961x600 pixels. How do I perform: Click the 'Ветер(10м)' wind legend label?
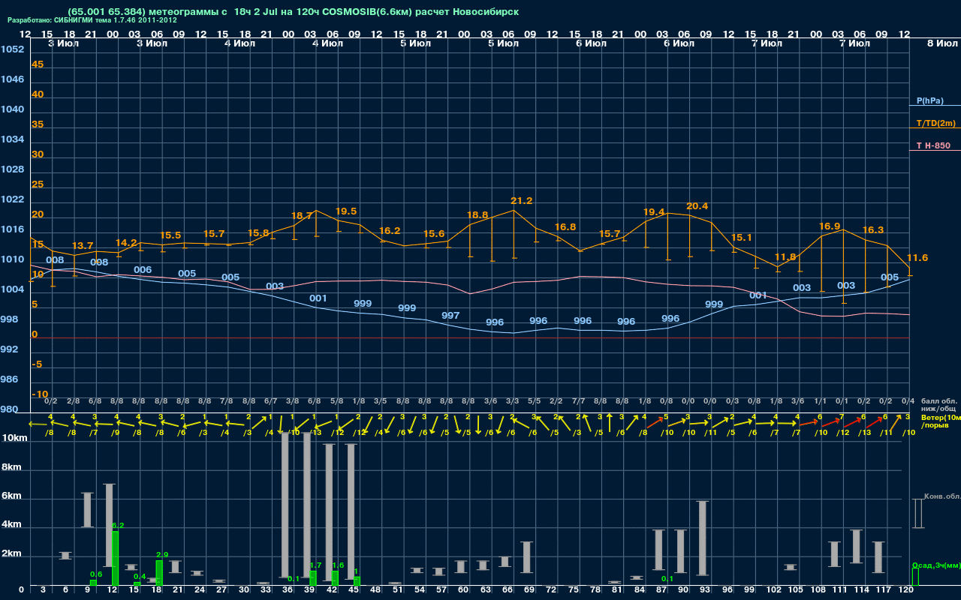tap(941, 417)
